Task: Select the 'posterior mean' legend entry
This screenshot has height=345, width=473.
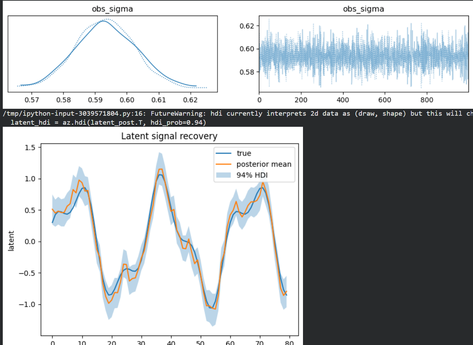Action: (x=264, y=164)
